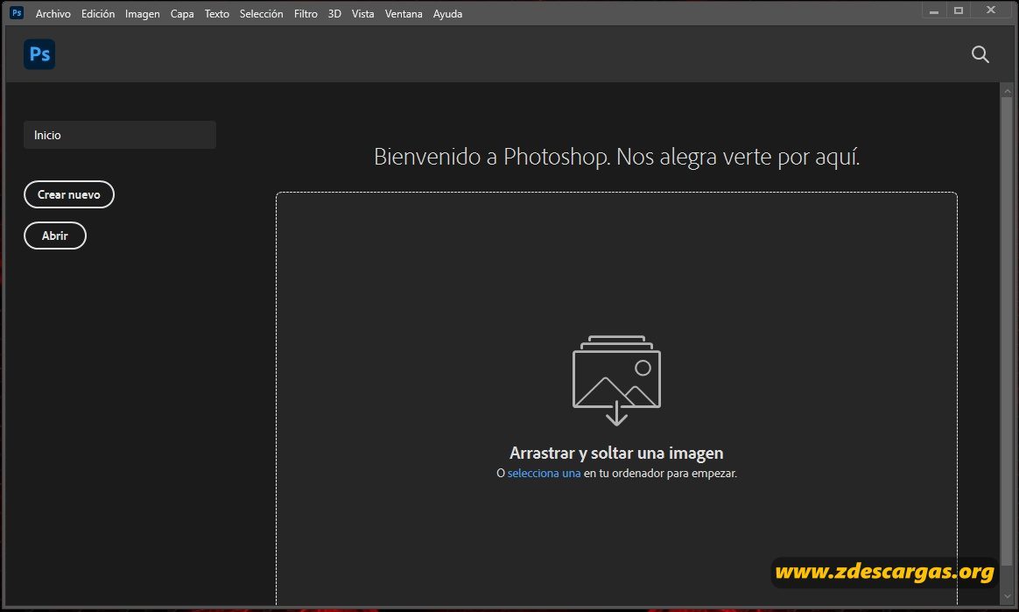Open the Filtro menu
Screen dimensions: 1019x612
(x=306, y=14)
